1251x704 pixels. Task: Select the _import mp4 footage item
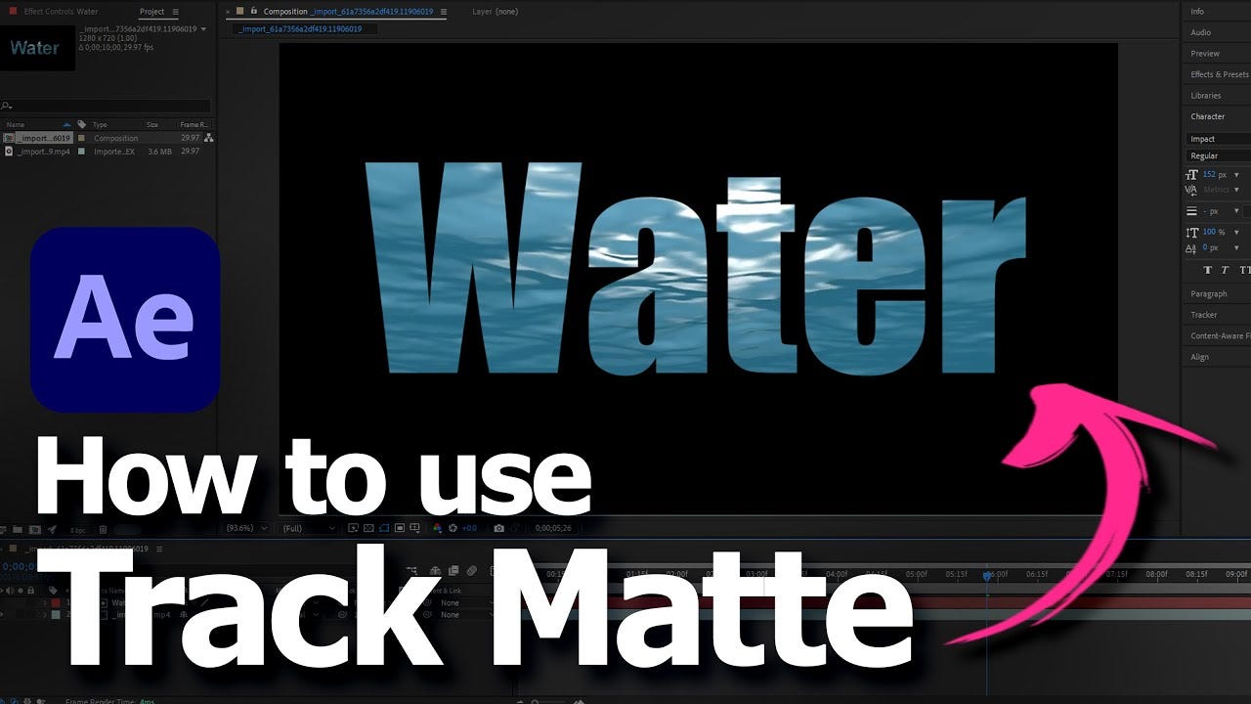click(42, 152)
